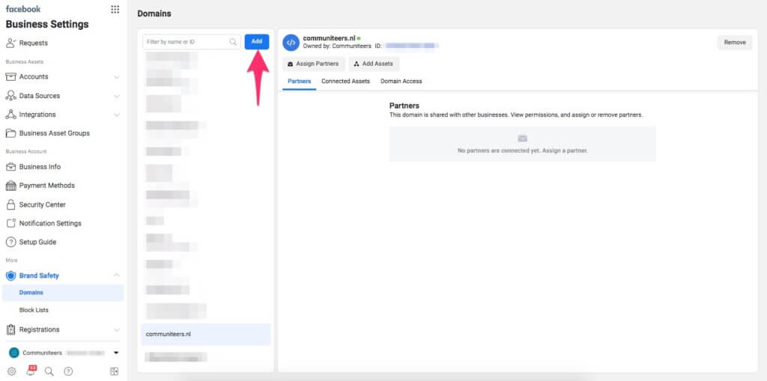
Task: Click the Assign Partners button
Action: [x=314, y=64]
